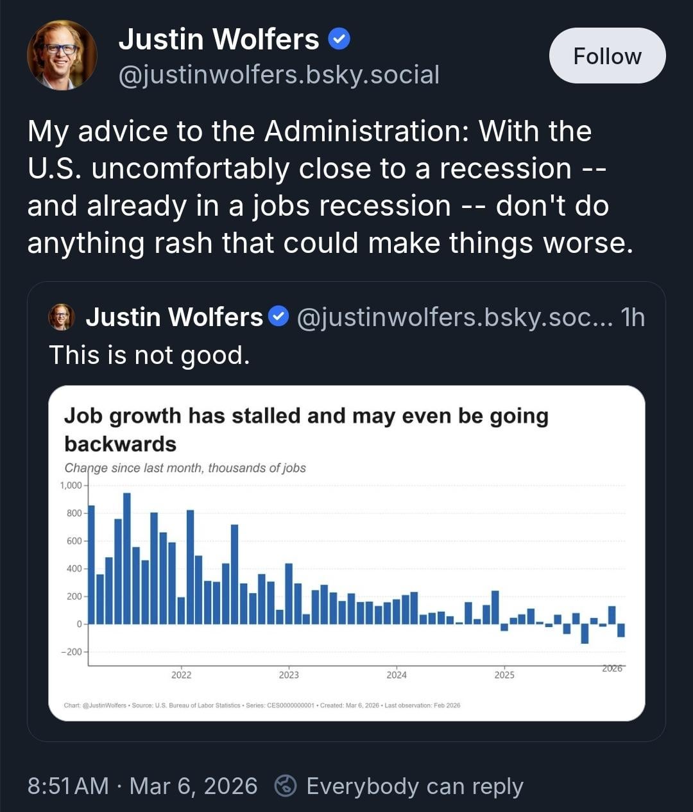This screenshot has width=693, height=812.
Task: Click the Everybody can reply label
Action: tap(415, 786)
